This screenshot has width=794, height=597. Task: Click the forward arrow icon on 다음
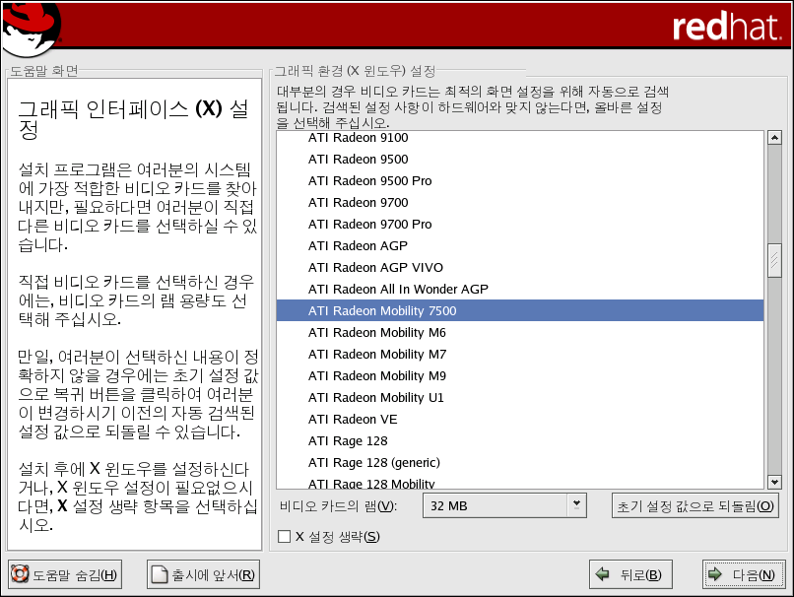[x=715, y=575]
